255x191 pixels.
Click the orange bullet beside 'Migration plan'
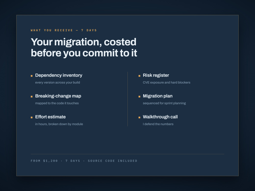(139, 97)
